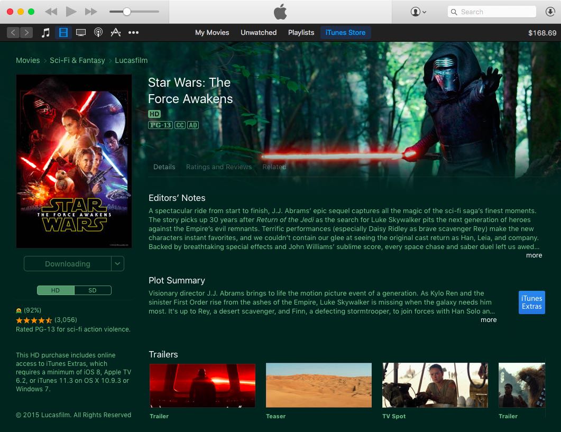The height and width of the screenshot is (432, 561).
Task: Click the Trailers heading
Action: tap(163, 354)
